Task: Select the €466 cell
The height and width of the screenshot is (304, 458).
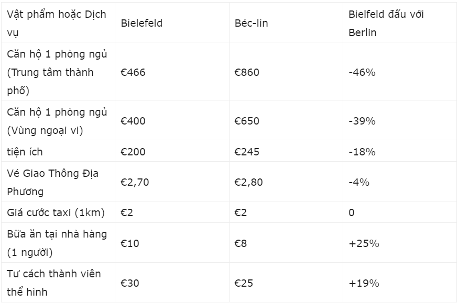Action: pos(172,72)
